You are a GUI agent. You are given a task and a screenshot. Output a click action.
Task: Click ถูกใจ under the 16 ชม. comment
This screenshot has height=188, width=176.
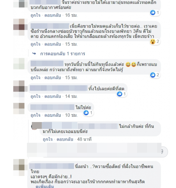point(36,15)
